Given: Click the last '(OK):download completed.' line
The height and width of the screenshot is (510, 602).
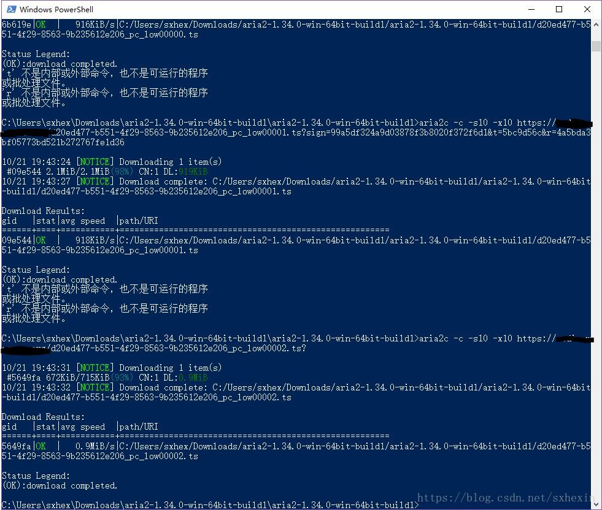Looking at the screenshot, I should point(60,485).
